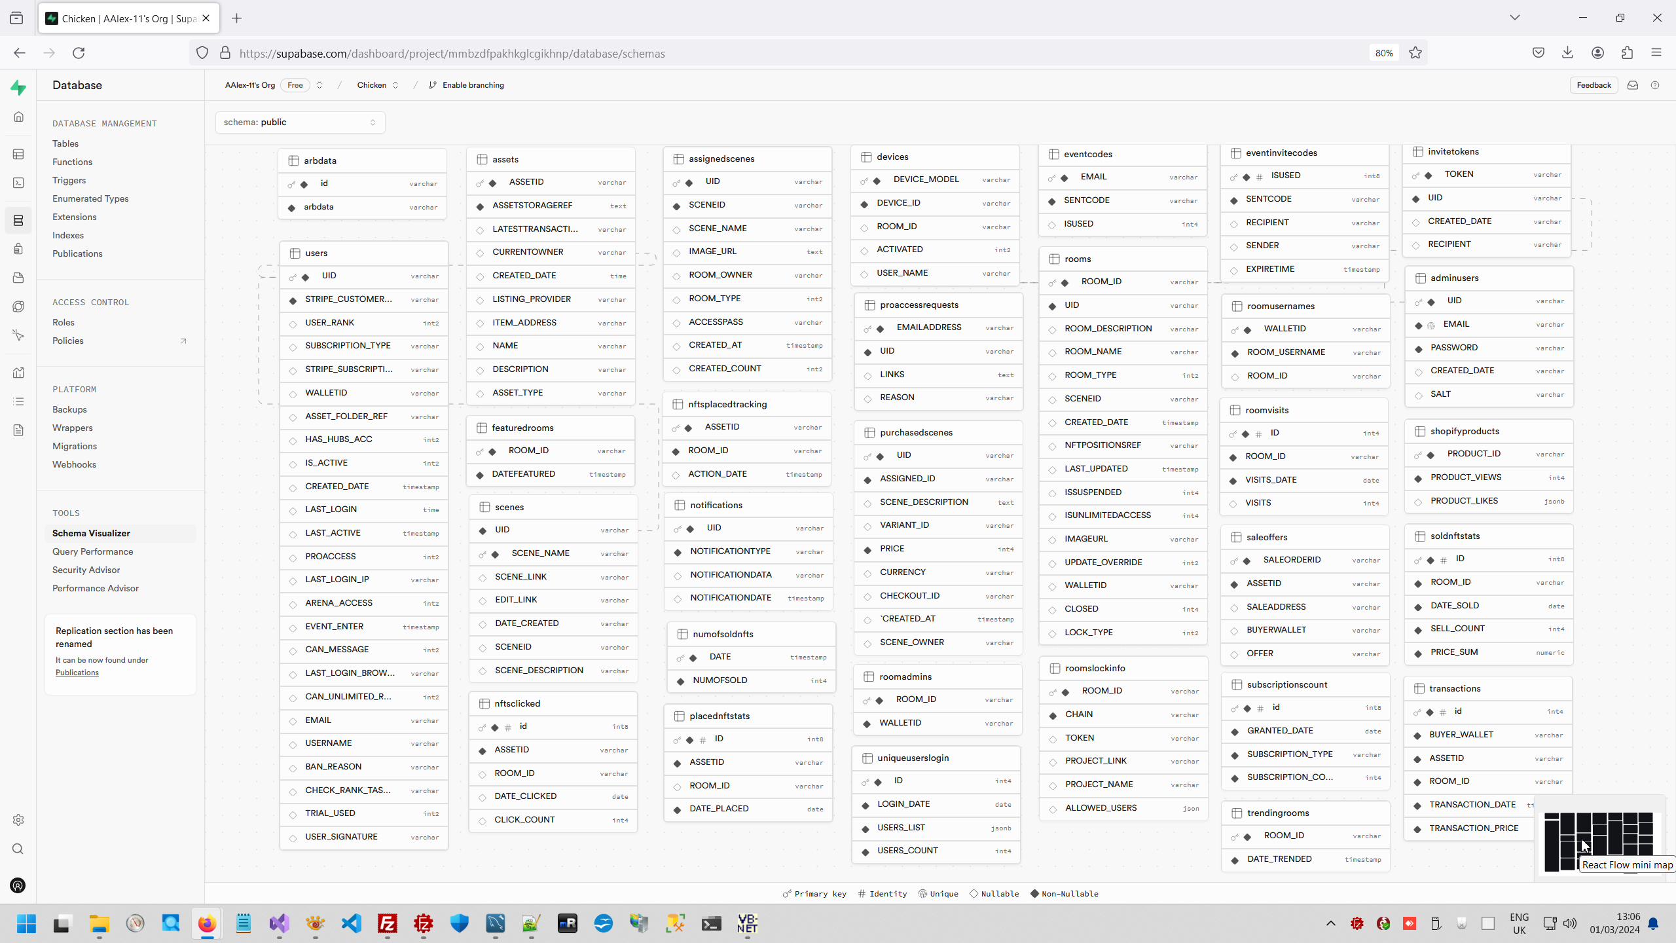This screenshot has height=943, width=1676.
Task: Open the Storage sidebar icon
Action: [18, 278]
